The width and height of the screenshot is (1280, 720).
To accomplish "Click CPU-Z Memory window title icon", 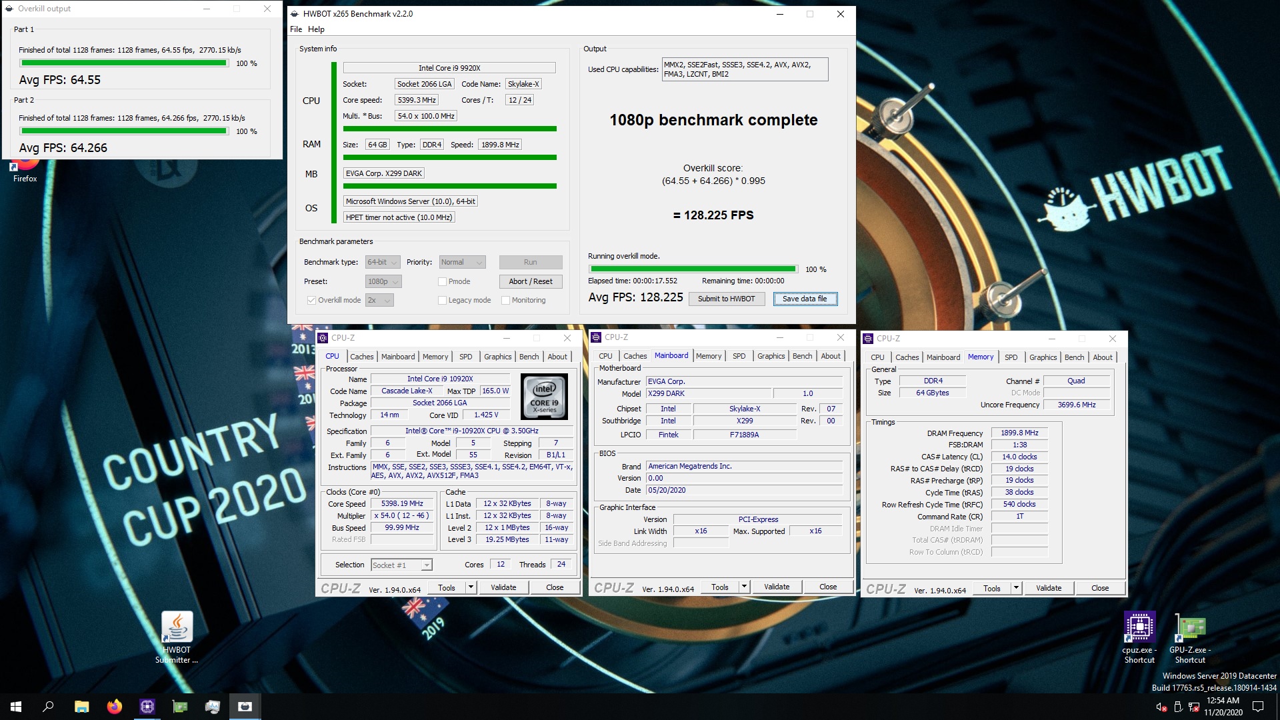I will point(868,339).
